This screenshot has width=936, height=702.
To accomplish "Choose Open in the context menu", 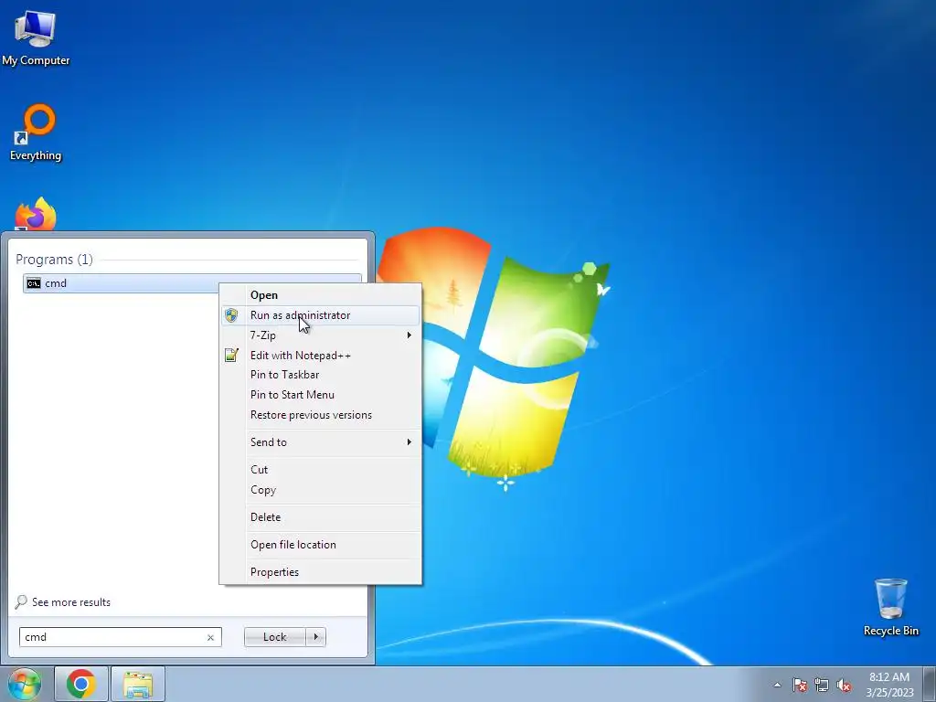I will pos(321,295).
